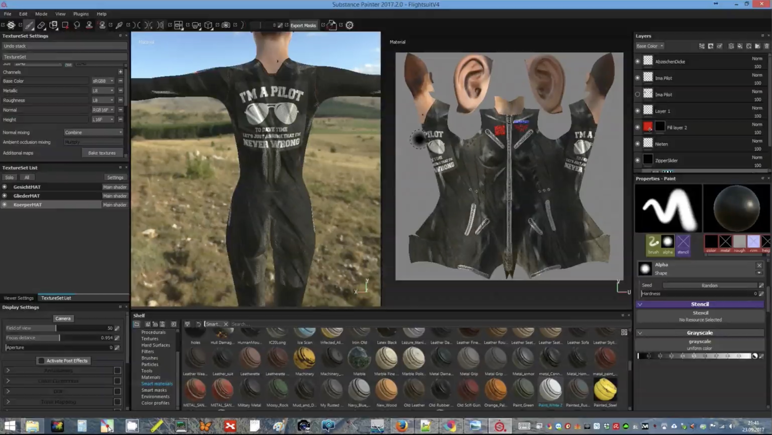Delete selected layer using trash icon
The image size is (772, 435).
coord(767,46)
